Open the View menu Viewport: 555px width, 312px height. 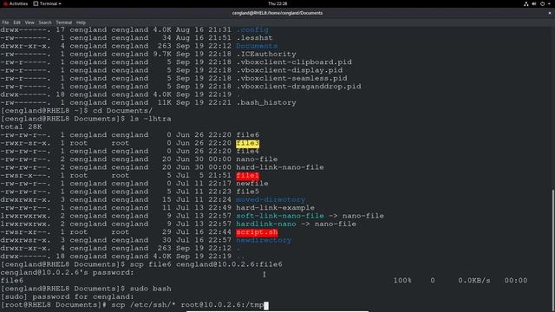pos(29,23)
